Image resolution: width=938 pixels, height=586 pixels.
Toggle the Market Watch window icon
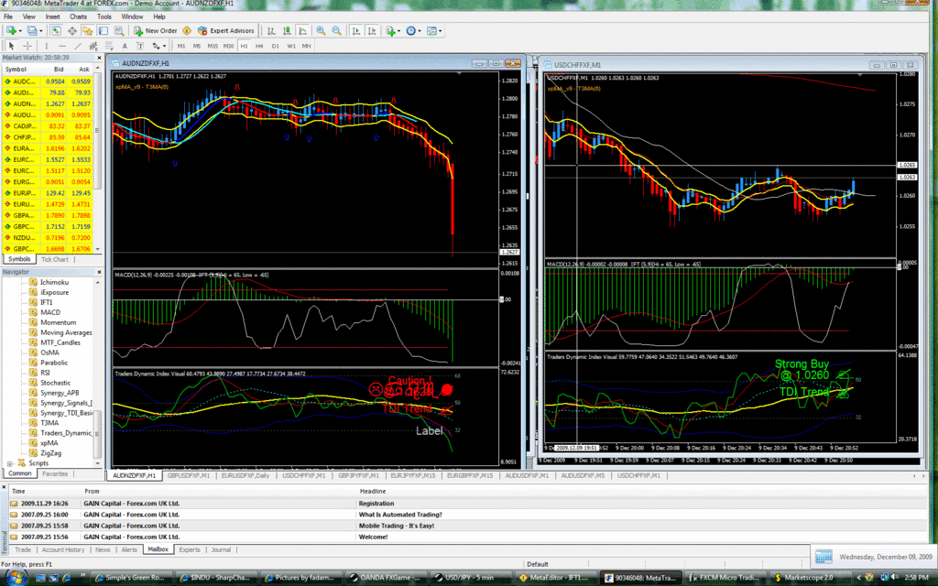coord(55,30)
